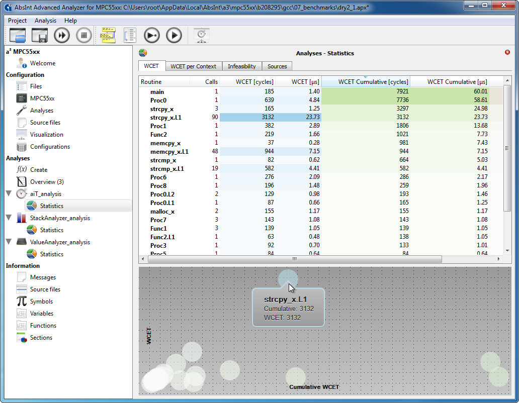Screen dimensions: 519x403
Task: Click the stop analysis toolbar button
Action: pyautogui.click(x=84, y=35)
